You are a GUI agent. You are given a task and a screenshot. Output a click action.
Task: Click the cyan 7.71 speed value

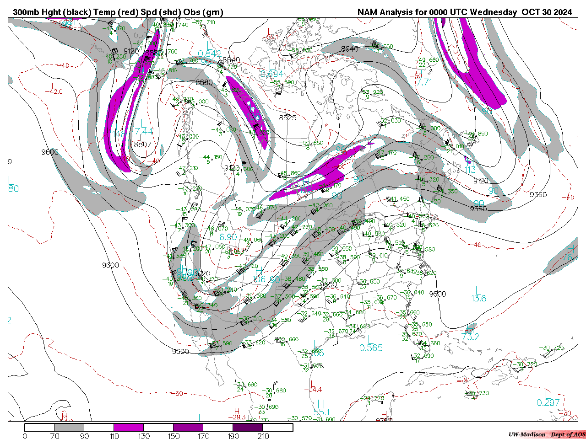(424, 82)
